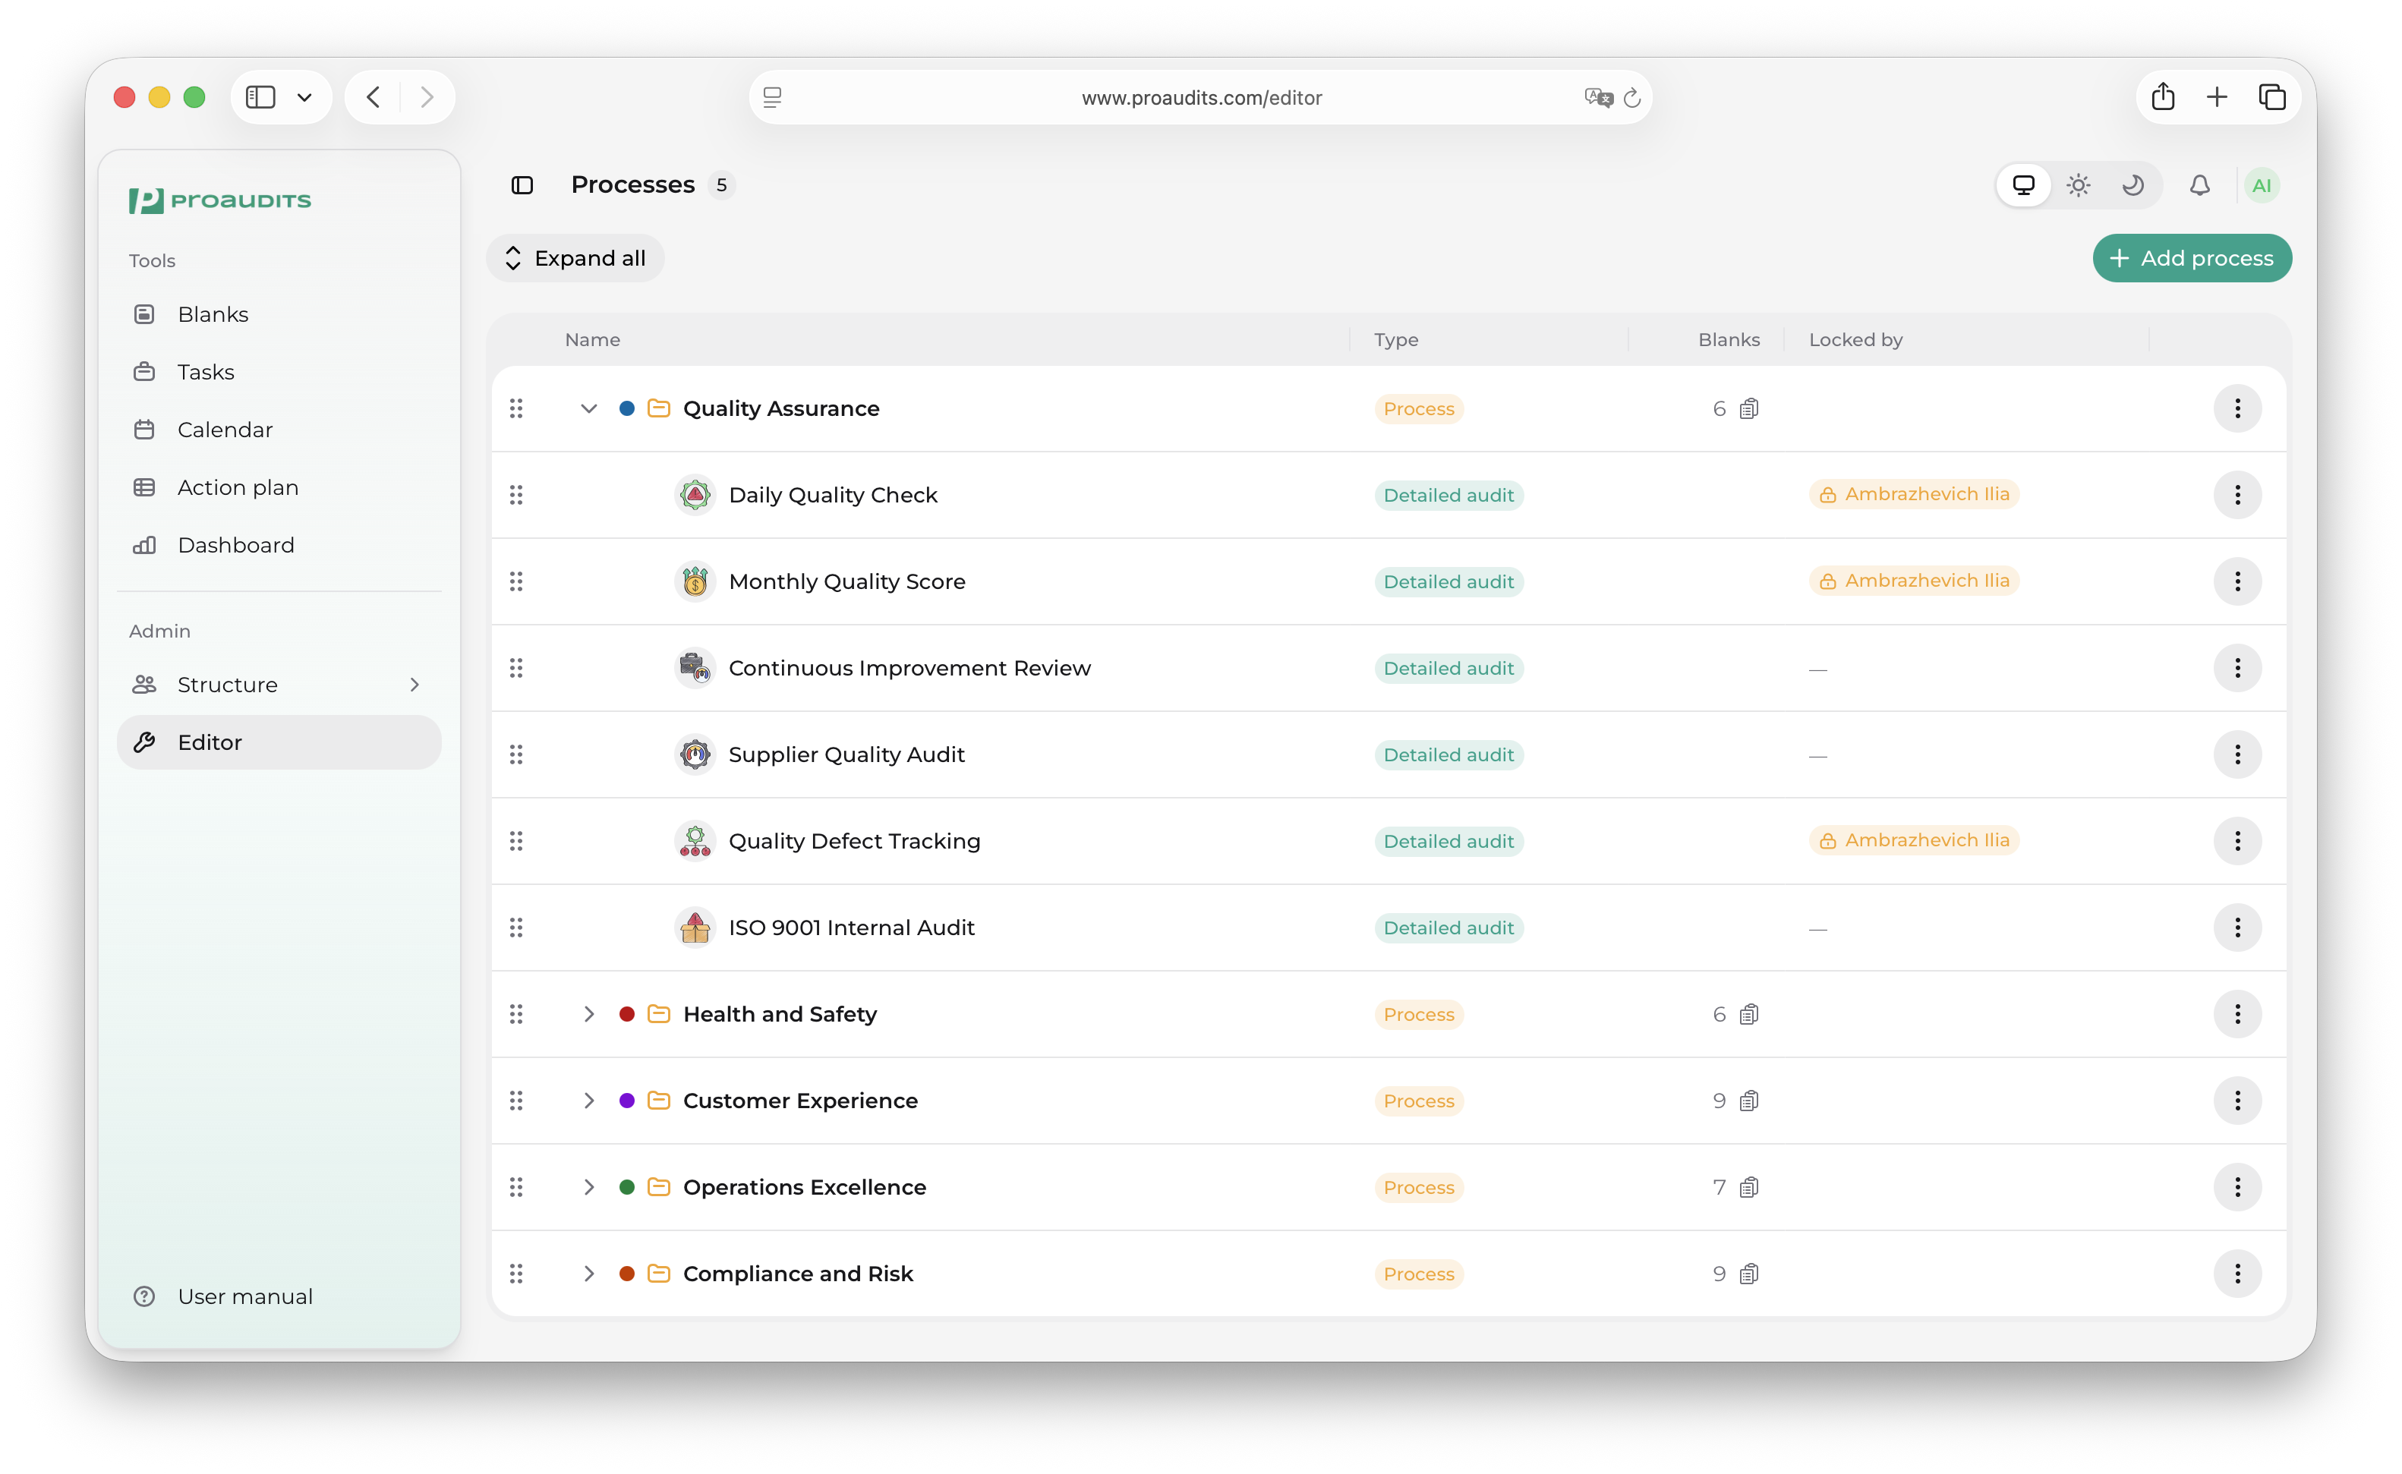The height and width of the screenshot is (1474, 2402).
Task: Click the purple color dot of Customer Experience
Action: point(627,1101)
